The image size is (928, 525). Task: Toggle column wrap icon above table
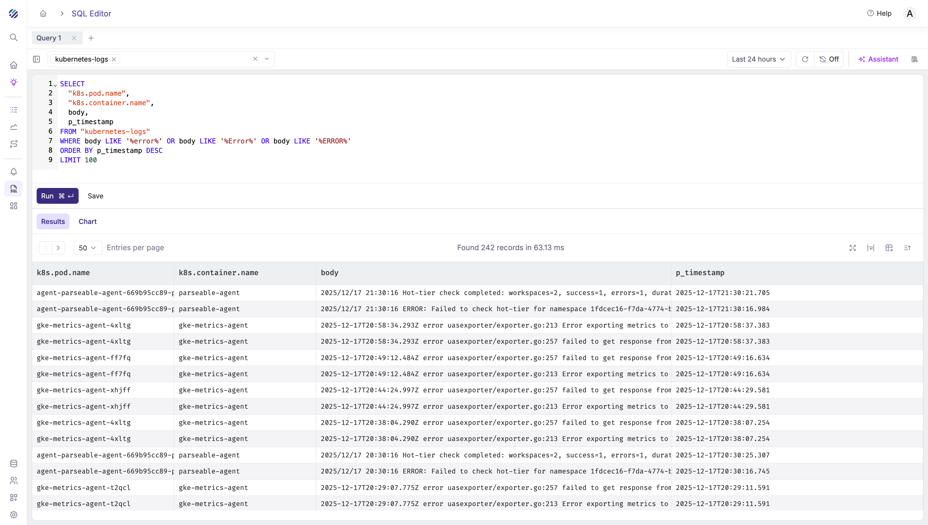click(871, 248)
